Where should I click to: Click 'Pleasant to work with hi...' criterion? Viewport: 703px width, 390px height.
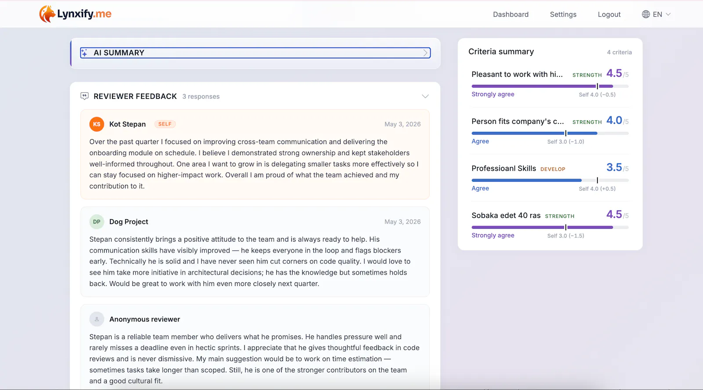pyautogui.click(x=517, y=75)
